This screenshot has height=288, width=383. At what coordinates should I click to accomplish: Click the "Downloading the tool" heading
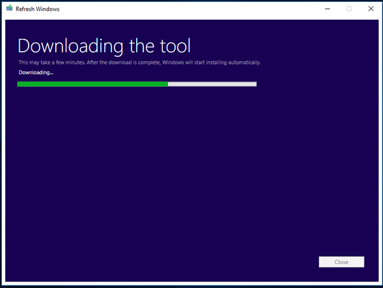point(104,46)
